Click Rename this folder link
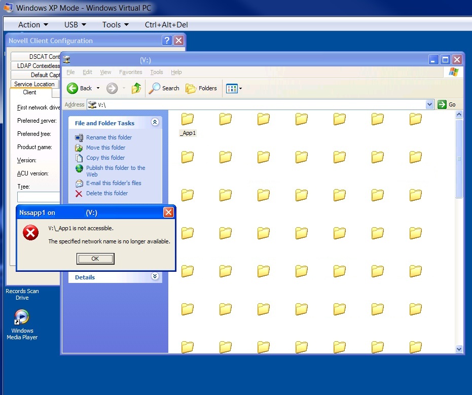This screenshot has width=472, height=395. pos(109,137)
